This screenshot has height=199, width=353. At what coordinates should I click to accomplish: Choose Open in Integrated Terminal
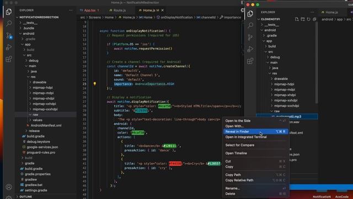(x=255, y=137)
